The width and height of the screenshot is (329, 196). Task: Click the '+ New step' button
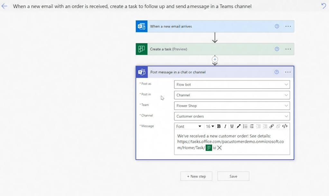196,176
